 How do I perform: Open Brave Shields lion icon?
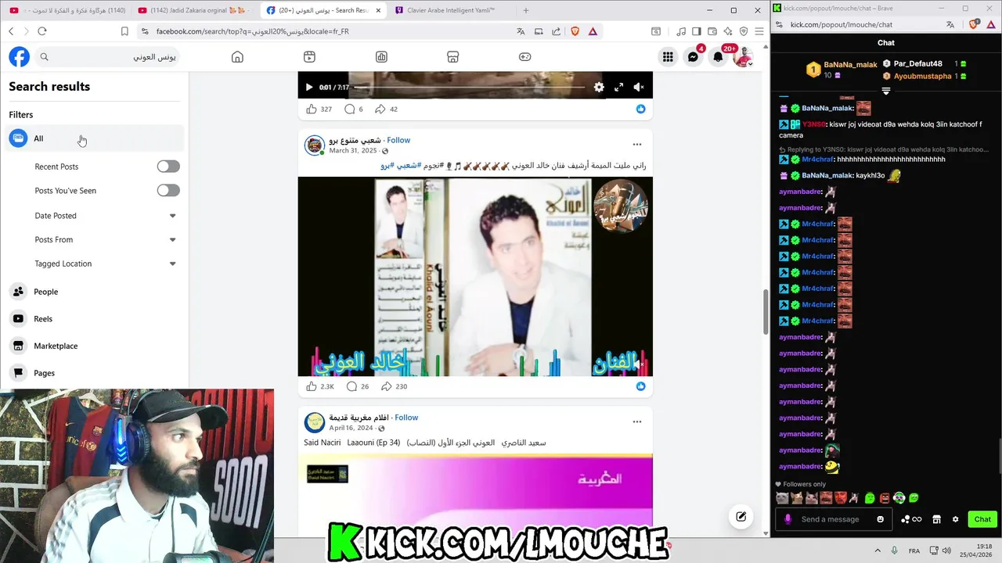pyautogui.click(x=575, y=31)
